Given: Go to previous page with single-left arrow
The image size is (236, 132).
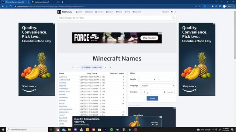Looking at the screenshot, I should point(78,67).
